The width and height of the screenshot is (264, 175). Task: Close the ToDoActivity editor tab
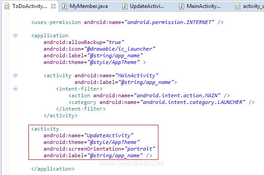tap(53, 6)
